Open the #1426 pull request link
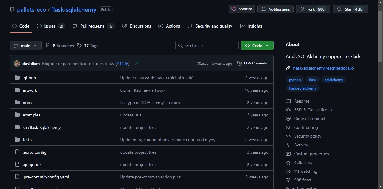Viewport: 383px width, 189px height. [x=122, y=64]
